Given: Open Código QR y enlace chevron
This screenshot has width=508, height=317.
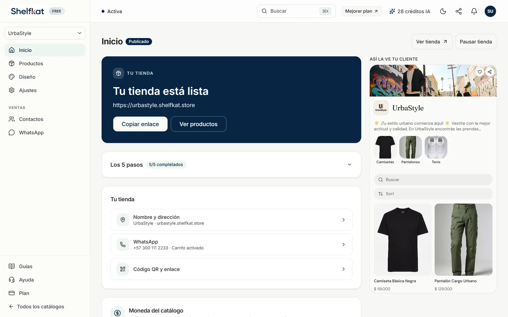Looking at the screenshot, I should pos(344,269).
